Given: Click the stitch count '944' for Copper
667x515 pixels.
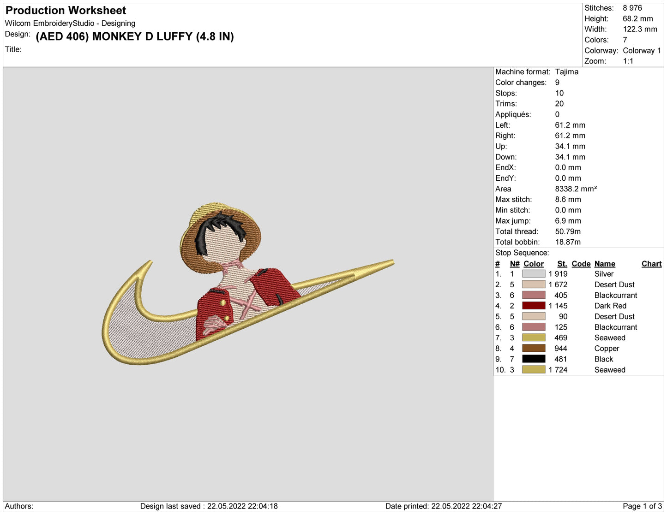Looking at the screenshot, I should tap(561, 349).
